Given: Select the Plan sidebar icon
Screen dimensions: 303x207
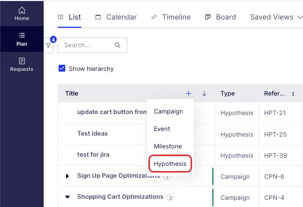Looking at the screenshot, I should [x=22, y=39].
